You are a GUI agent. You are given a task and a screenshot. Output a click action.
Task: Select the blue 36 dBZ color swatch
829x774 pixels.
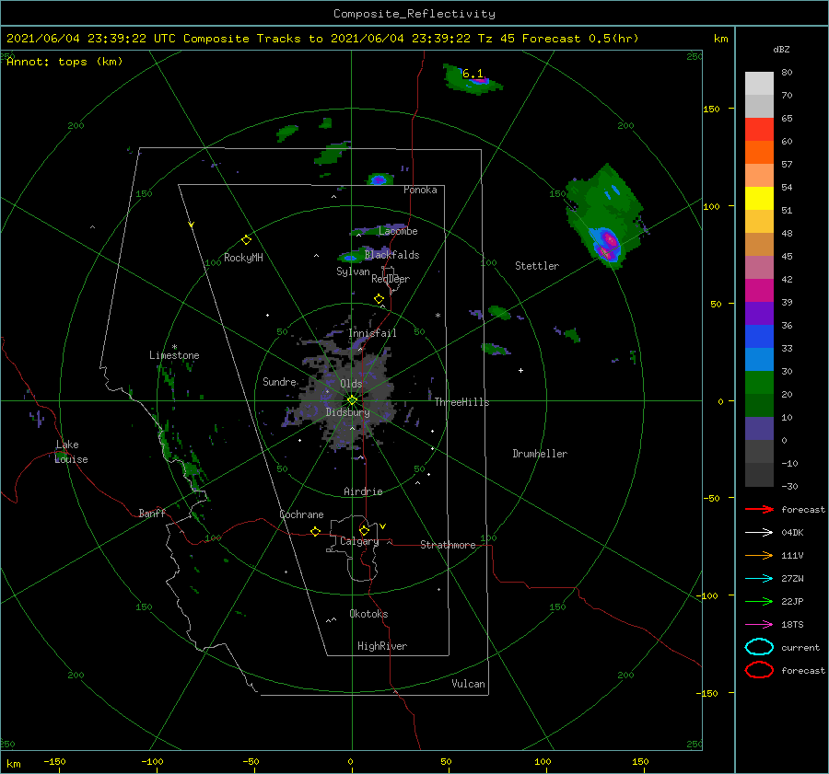coord(759,336)
